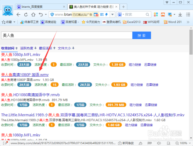This screenshot has height=146, width=193.
Task: Open the downloads icon
Action: tap(180, 14)
